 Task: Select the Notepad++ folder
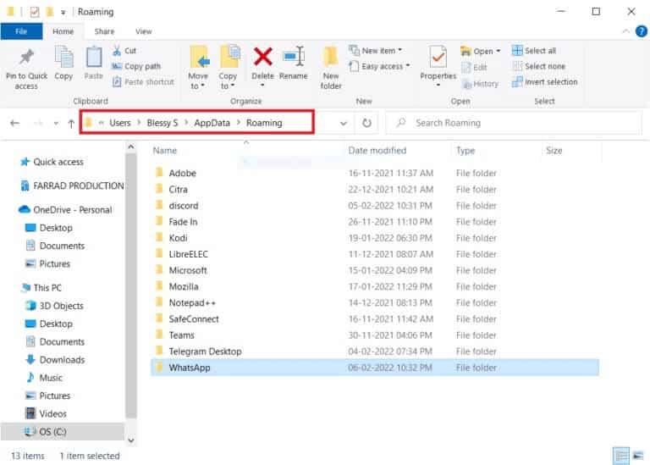click(x=375, y=303)
